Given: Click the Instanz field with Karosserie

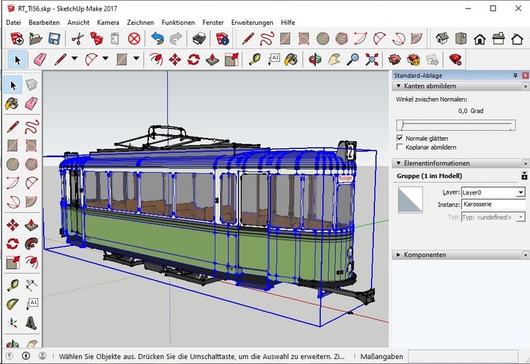Looking at the screenshot, I should click(493, 204).
